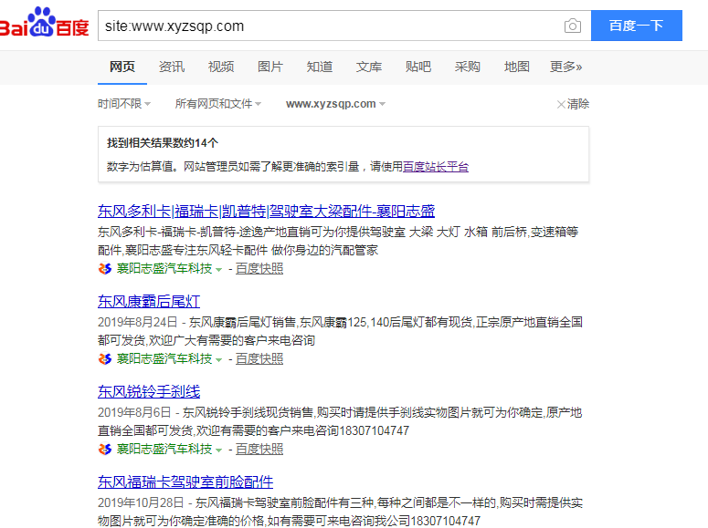
Task: Expand green arrow for the 东风多利卡 result source
Action: click(219, 270)
